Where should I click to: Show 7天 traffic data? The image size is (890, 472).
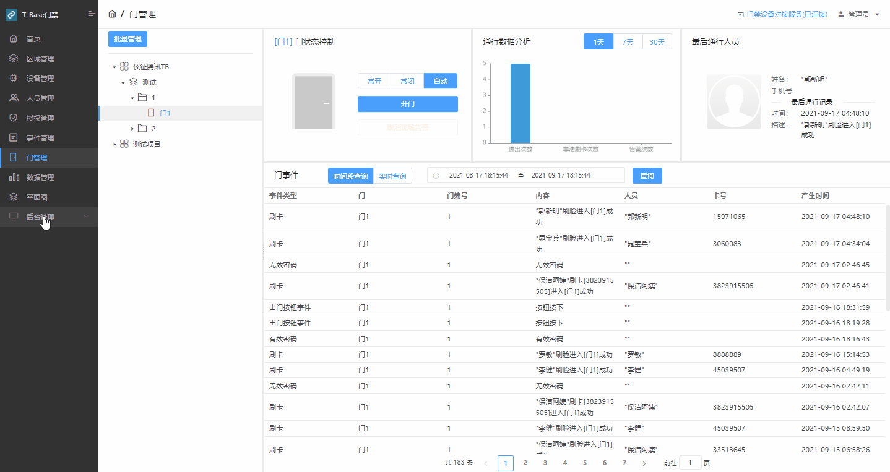coord(628,42)
